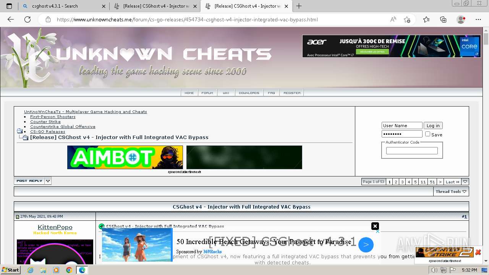Click blue arrow on beach ad
This screenshot has height=275, width=489.
click(366, 244)
